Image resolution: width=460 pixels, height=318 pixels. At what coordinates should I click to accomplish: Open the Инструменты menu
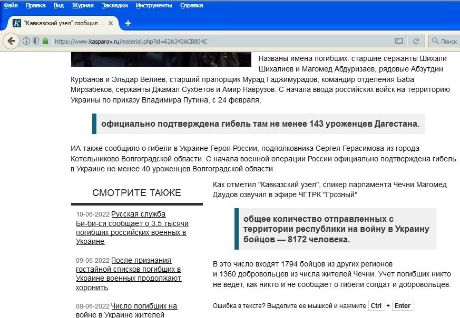point(154,5)
